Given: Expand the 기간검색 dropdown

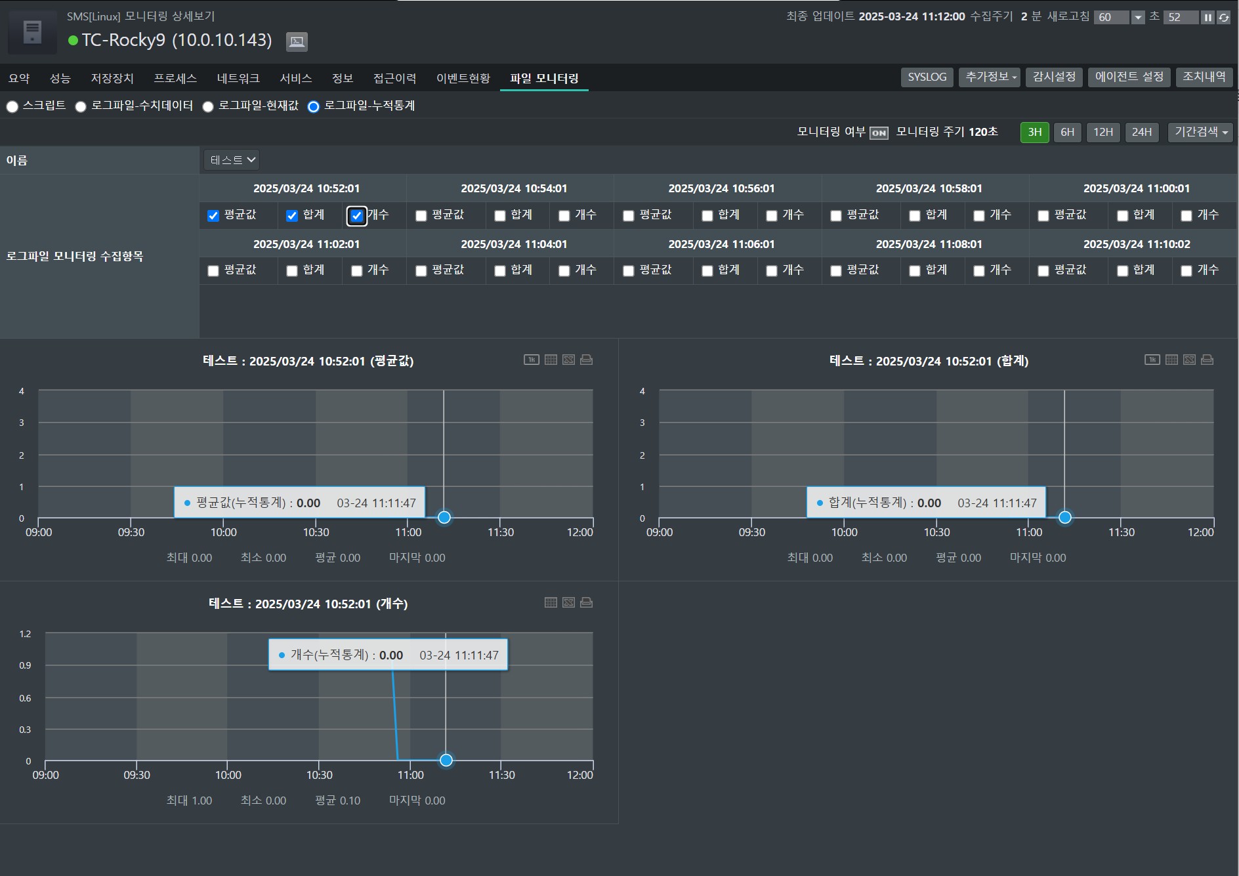Looking at the screenshot, I should (1200, 133).
